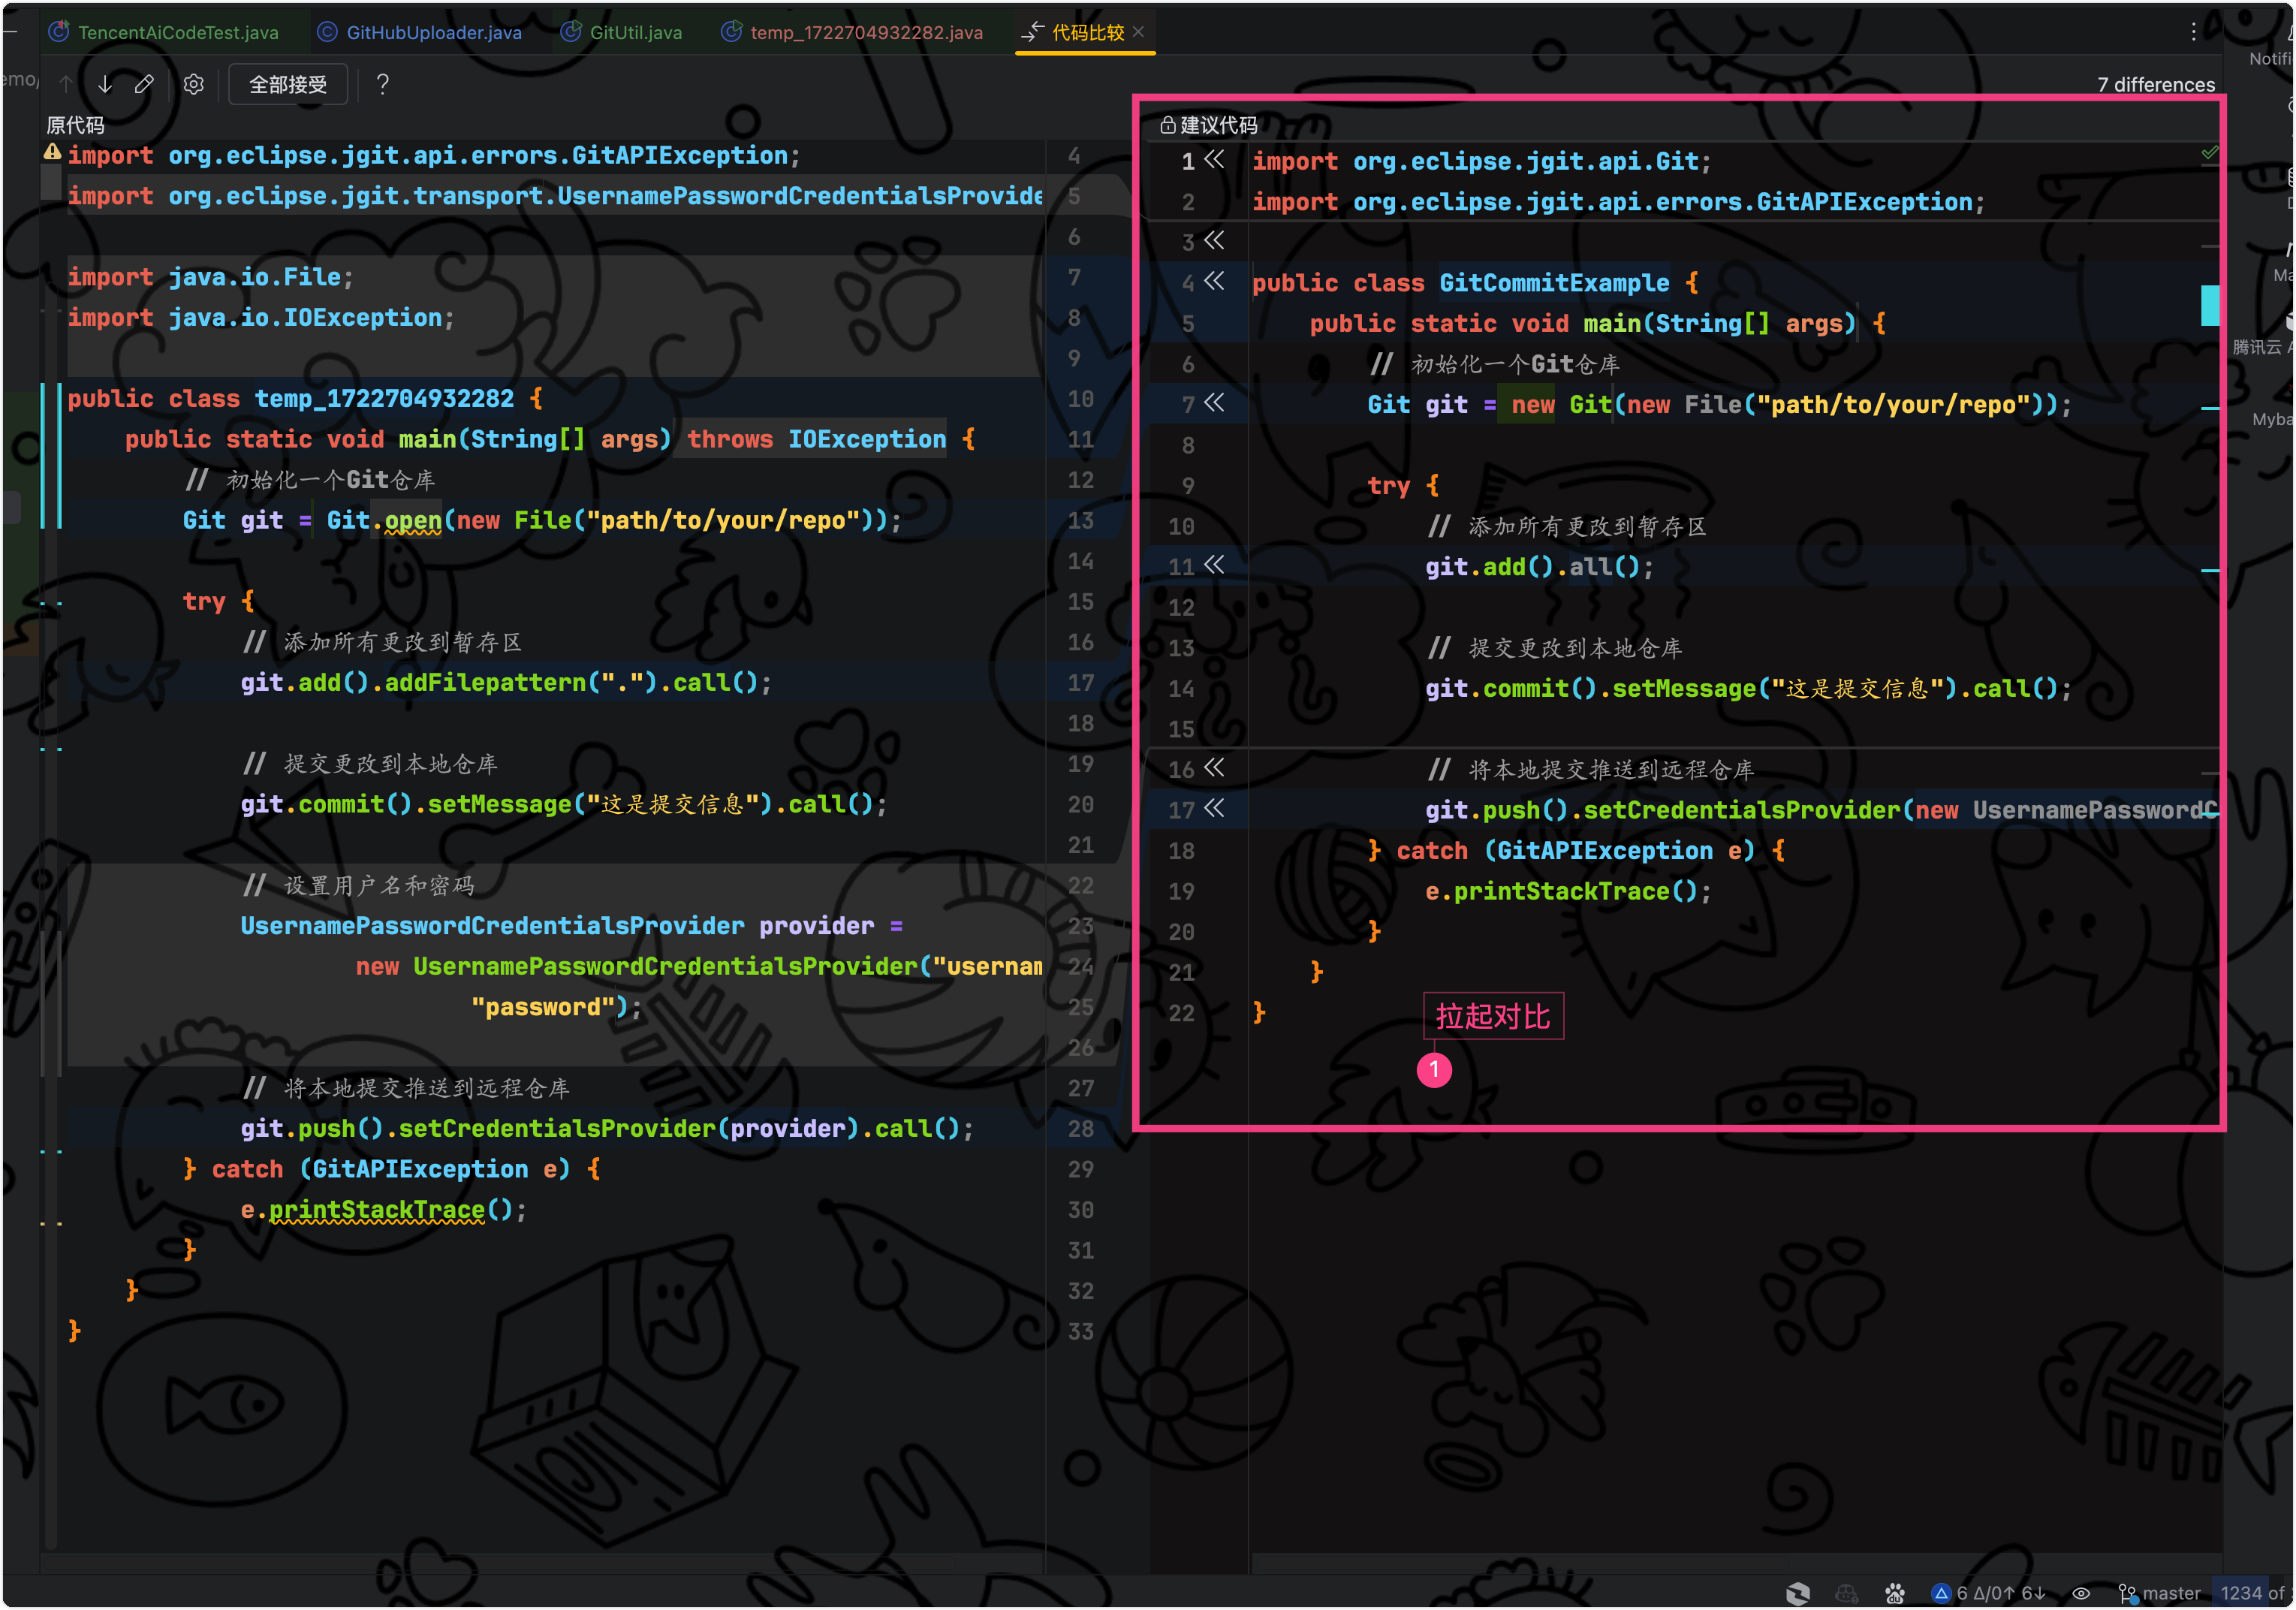
Task: Click the Copilot status bar icon
Action: click(1847, 1593)
